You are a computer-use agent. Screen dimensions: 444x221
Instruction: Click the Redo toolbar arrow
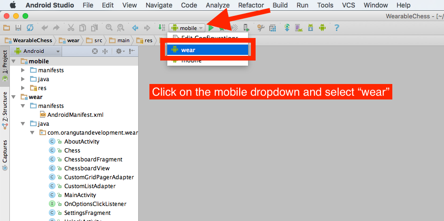pyautogui.click(x=56, y=28)
